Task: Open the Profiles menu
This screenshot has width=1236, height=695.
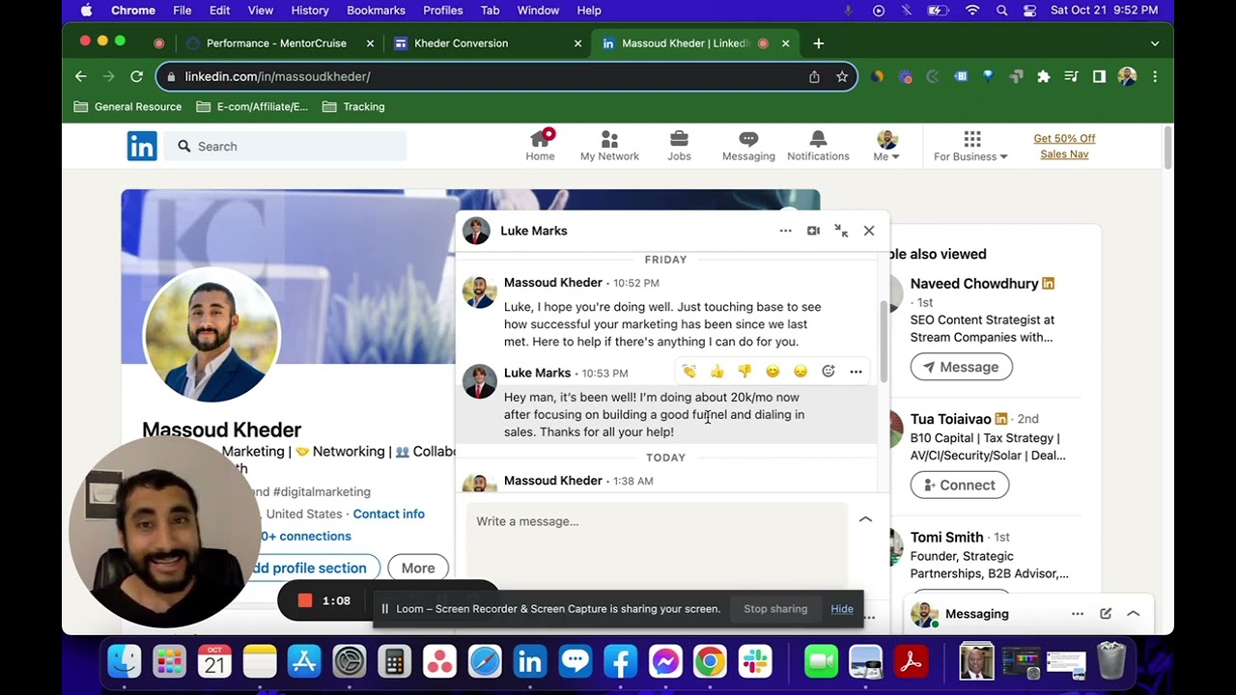Action: coord(443,11)
